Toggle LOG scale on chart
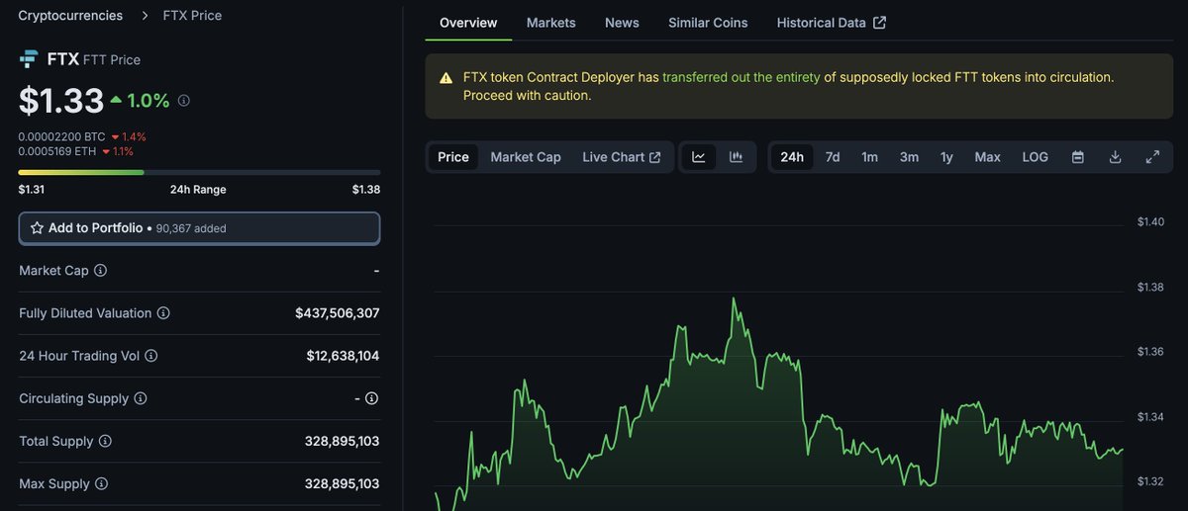The width and height of the screenshot is (1188, 511). (x=1035, y=157)
